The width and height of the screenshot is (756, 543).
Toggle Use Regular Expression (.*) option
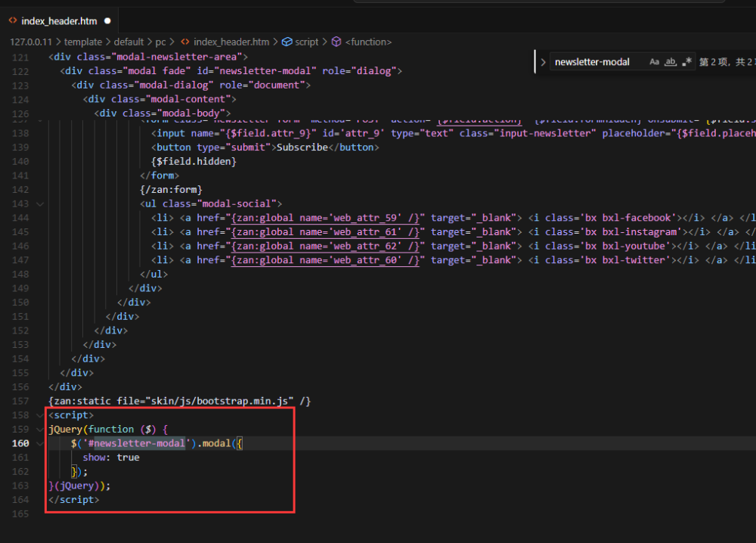(x=686, y=62)
